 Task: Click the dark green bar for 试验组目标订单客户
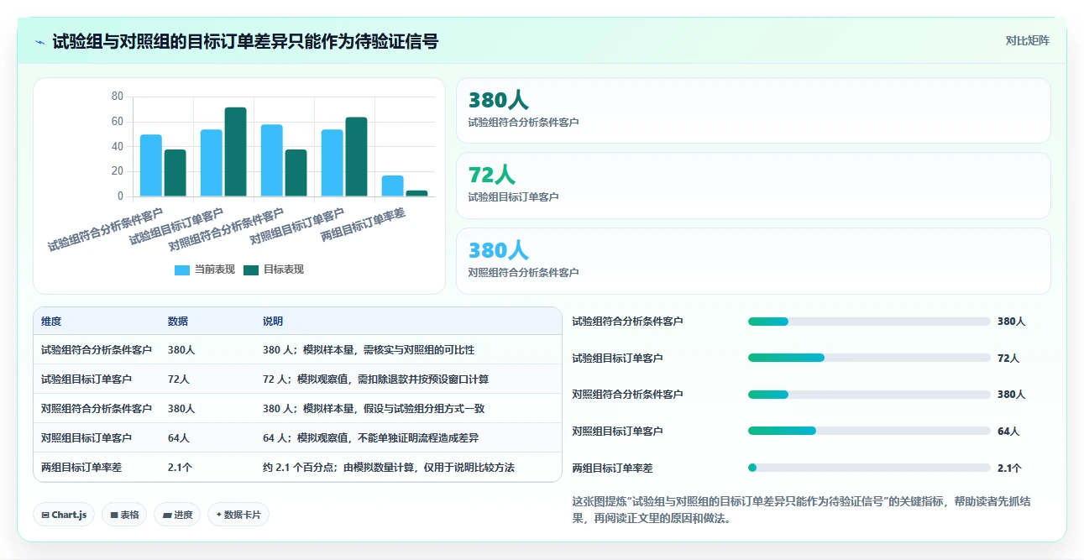(235, 152)
